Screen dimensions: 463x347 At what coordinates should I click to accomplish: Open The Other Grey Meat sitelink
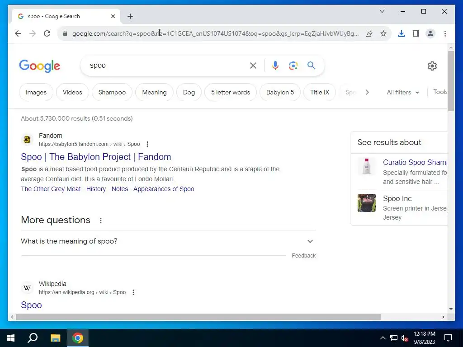click(51, 189)
